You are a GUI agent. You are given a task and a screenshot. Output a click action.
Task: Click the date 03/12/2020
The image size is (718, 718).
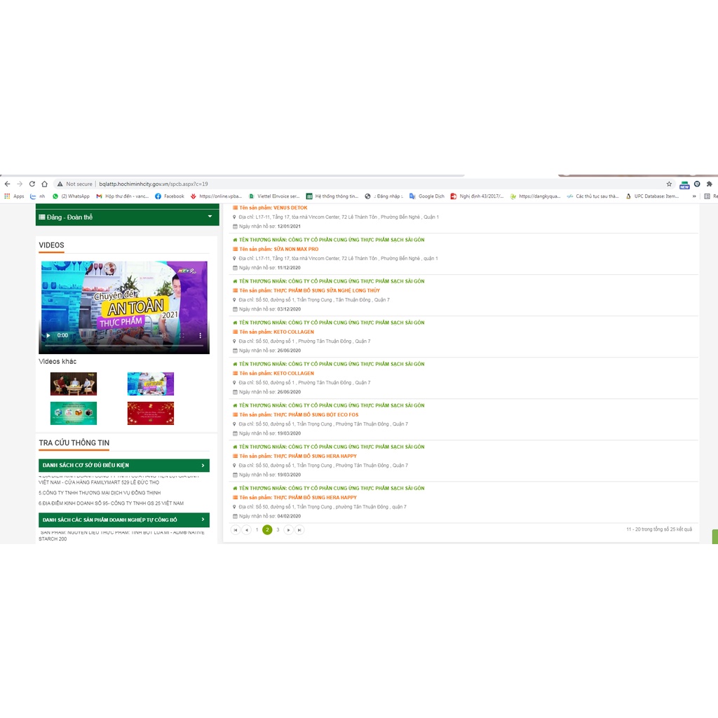coord(289,309)
